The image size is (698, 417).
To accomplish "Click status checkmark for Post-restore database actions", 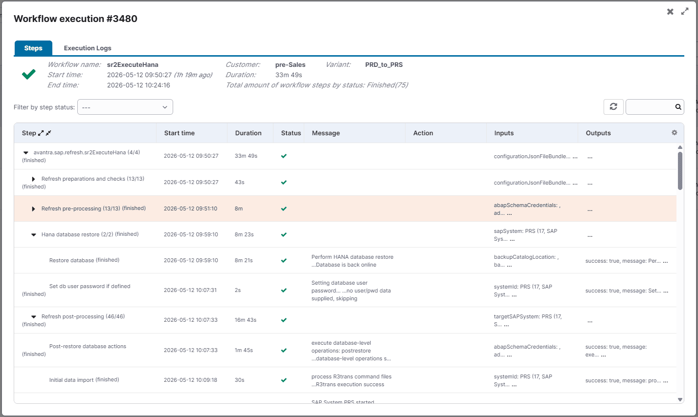I will pos(284,351).
